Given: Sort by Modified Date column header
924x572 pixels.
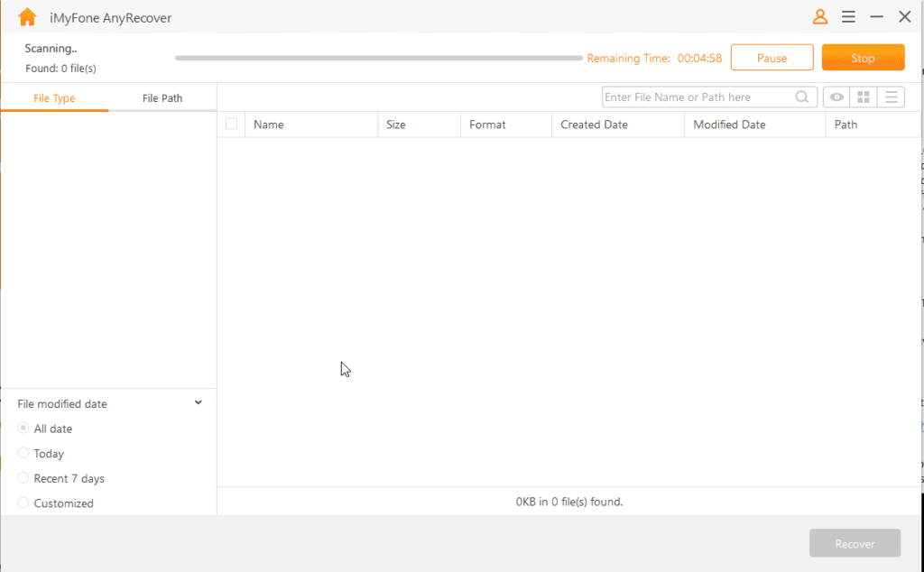Looking at the screenshot, I should tap(729, 125).
